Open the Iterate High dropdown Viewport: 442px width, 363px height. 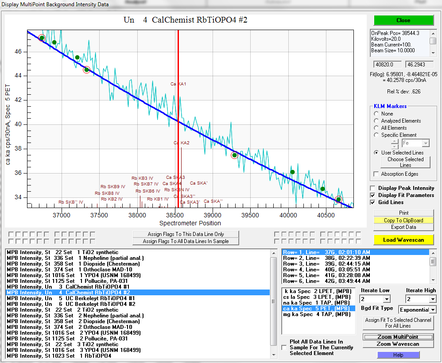coord(432,299)
